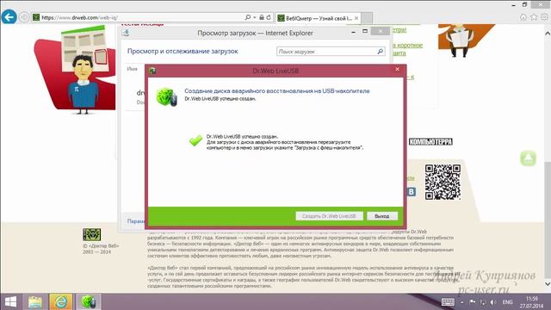The image size is (551, 310).
Task: Click Dr.Web LiveUSB taskbar icon
Action: click(89, 302)
